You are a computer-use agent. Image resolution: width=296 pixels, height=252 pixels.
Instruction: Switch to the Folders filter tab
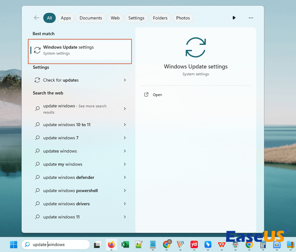(x=160, y=18)
